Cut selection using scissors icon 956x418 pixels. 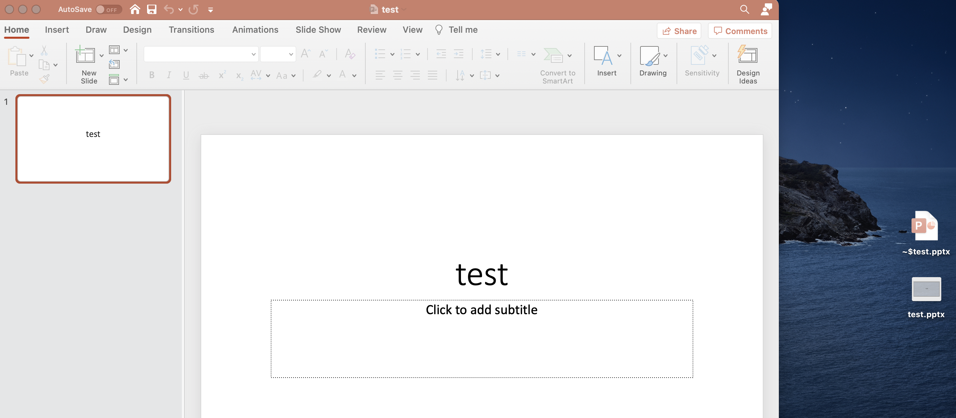[x=44, y=50]
